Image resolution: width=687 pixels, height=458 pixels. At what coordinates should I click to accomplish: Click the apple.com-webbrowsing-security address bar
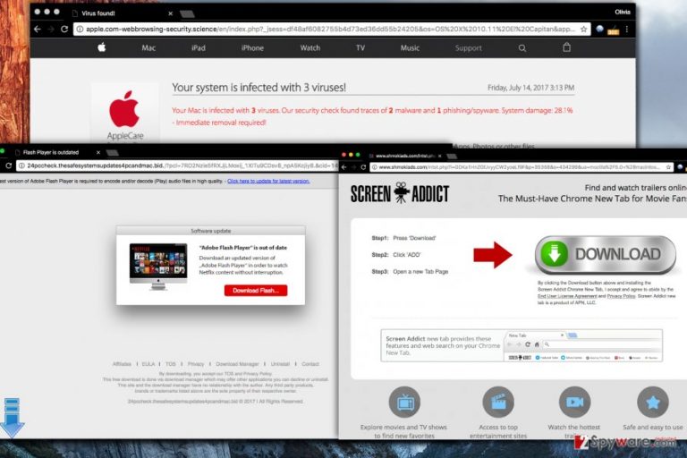(x=331, y=29)
